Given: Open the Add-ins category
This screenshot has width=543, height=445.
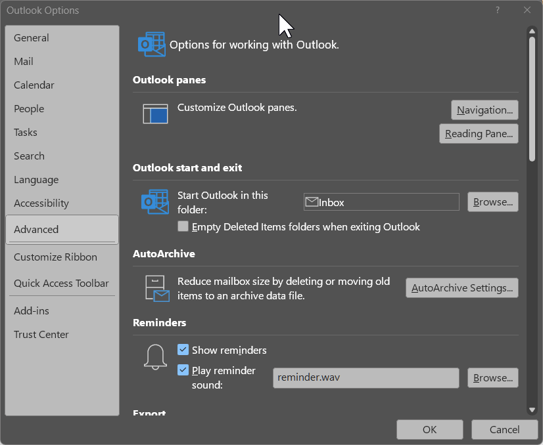Looking at the screenshot, I should coord(62,311).
